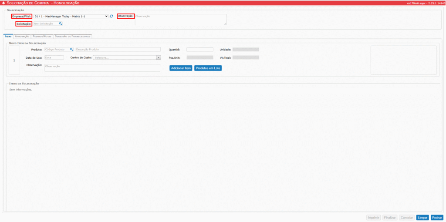Select the Sugestão de Fornecedores tab
Viewport: 446px width, 222px height.
point(73,37)
